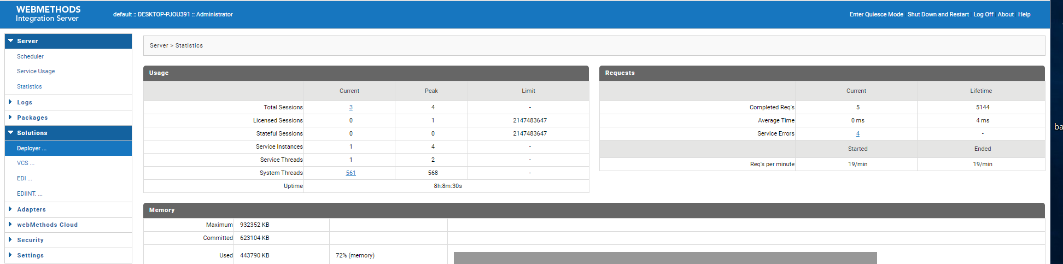Open EDI under Solutions
1063x264 pixels.
click(x=25, y=178)
